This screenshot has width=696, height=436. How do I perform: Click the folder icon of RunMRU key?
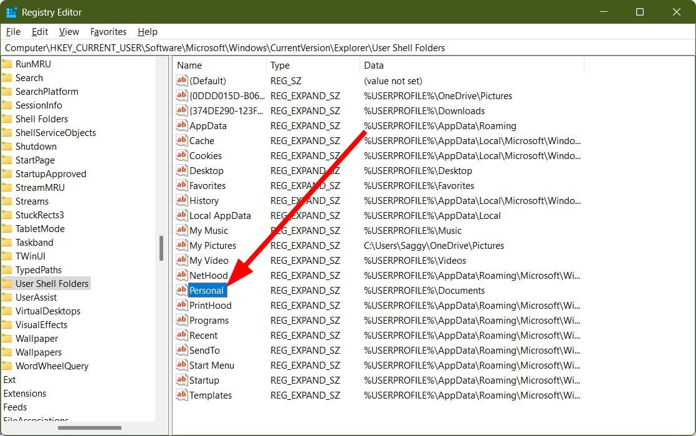(x=7, y=64)
